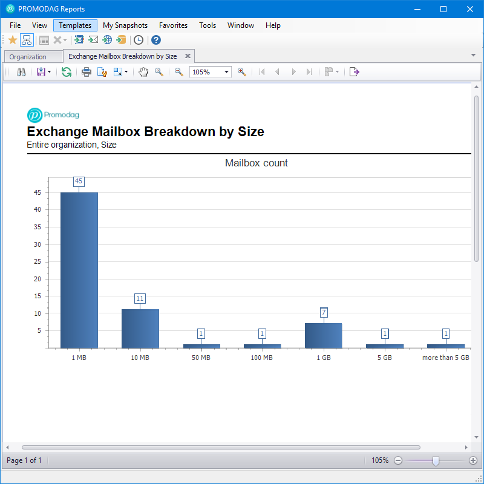Image resolution: width=484 pixels, height=484 pixels.
Task: Click the 'Mailbox count' chart title
Action: [x=256, y=163]
